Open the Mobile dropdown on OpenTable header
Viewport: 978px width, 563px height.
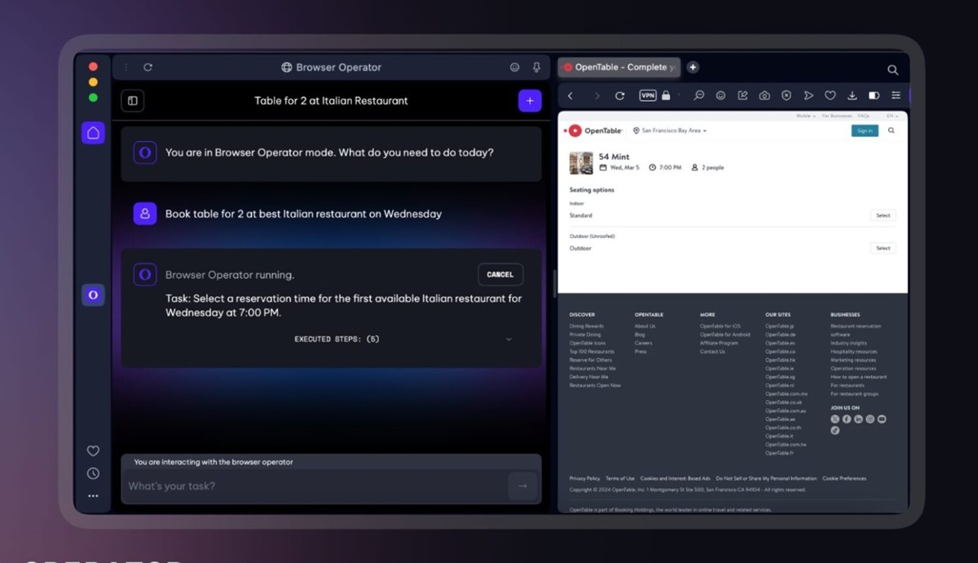click(806, 117)
